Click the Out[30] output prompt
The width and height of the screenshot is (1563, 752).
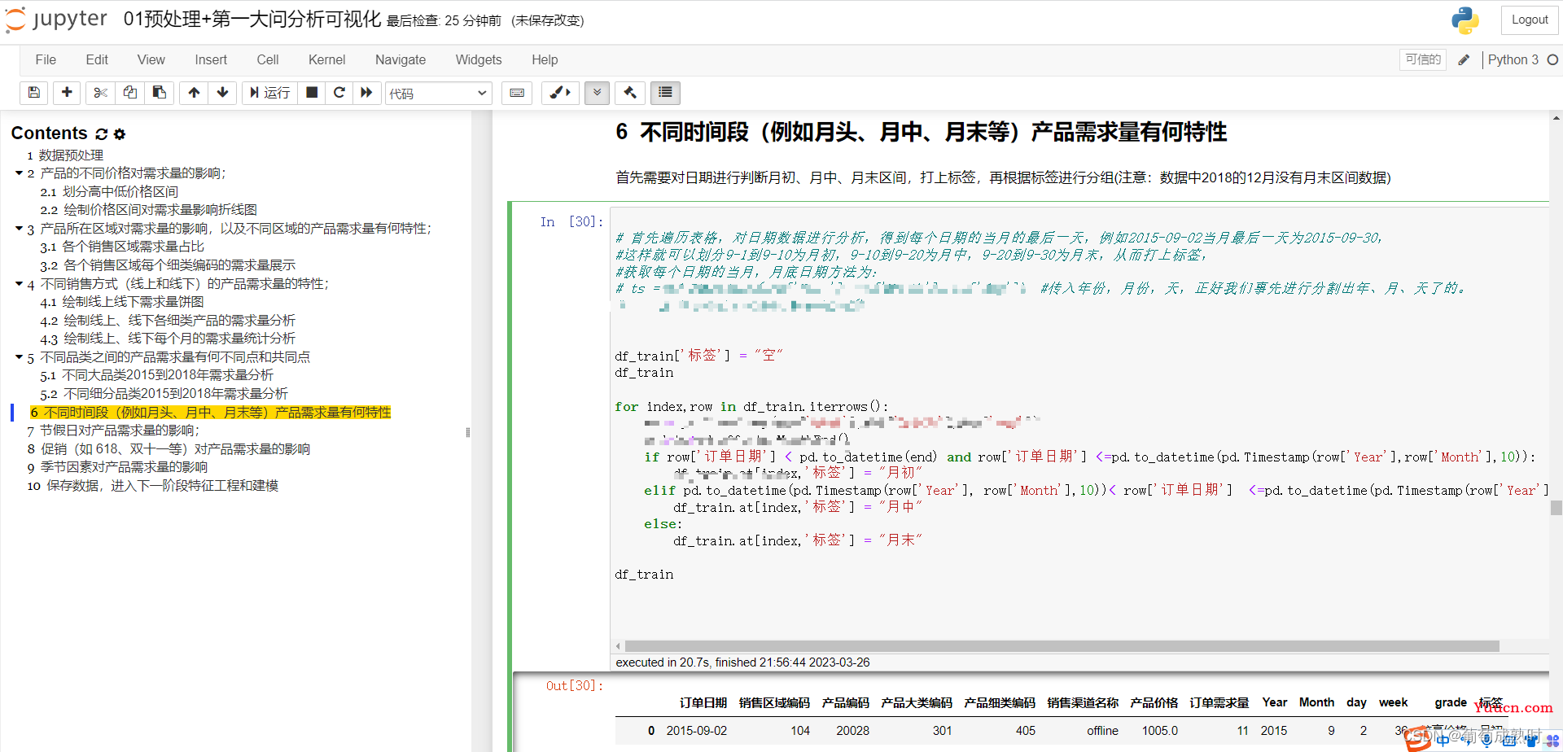coord(575,686)
